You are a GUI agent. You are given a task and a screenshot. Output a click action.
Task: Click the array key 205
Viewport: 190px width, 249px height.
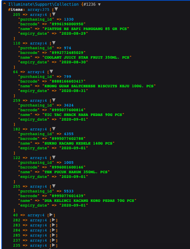click(x=16, y=14)
